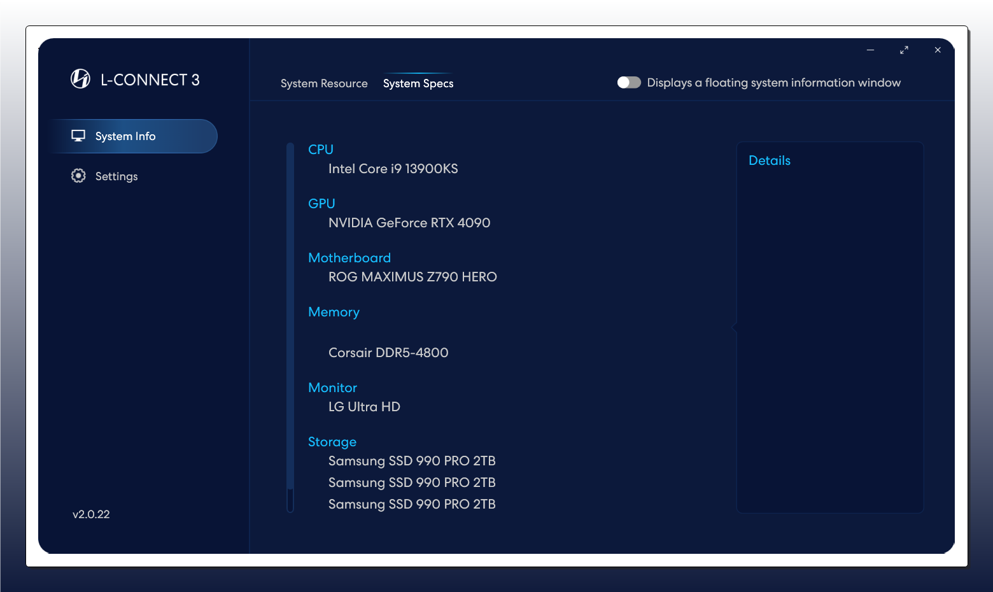Click the L-Connect logo icon

click(x=80, y=79)
